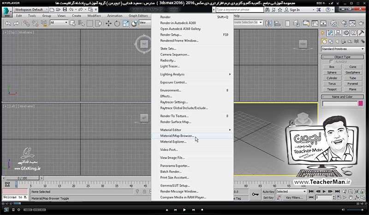Select the Select and Link chain tool
Screen dimensions: 369x215
pos(26,23)
